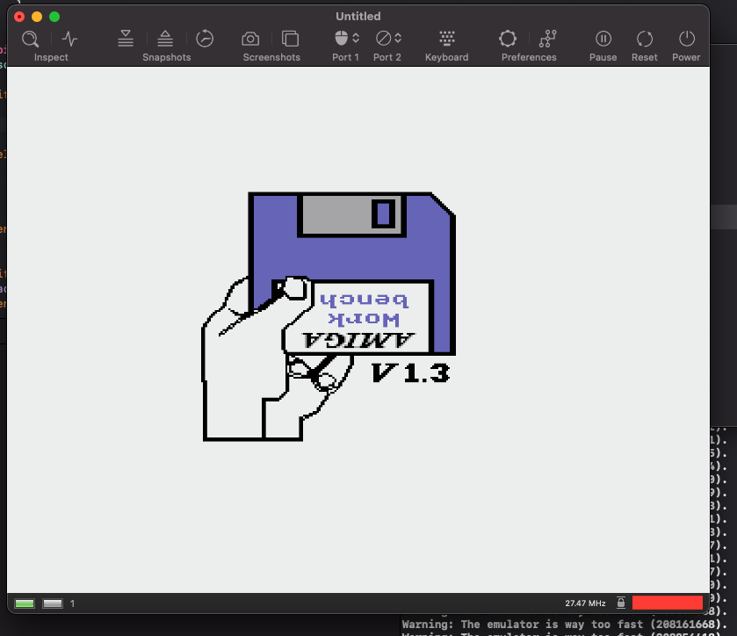Open the hardware configuration icon beside Preferences

(x=547, y=39)
